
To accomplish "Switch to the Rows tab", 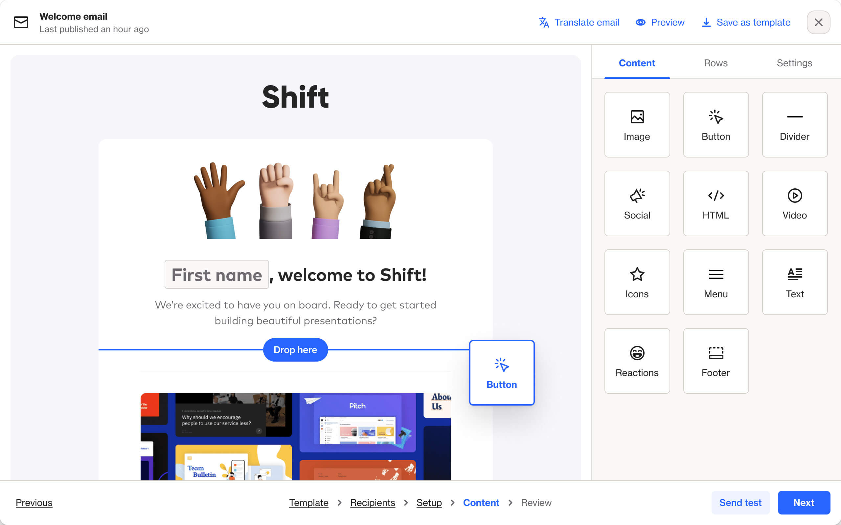I will (x=716, y=63).
